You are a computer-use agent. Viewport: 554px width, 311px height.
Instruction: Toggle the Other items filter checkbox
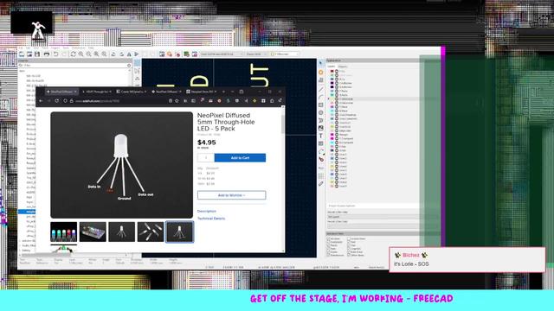point(349,256)
